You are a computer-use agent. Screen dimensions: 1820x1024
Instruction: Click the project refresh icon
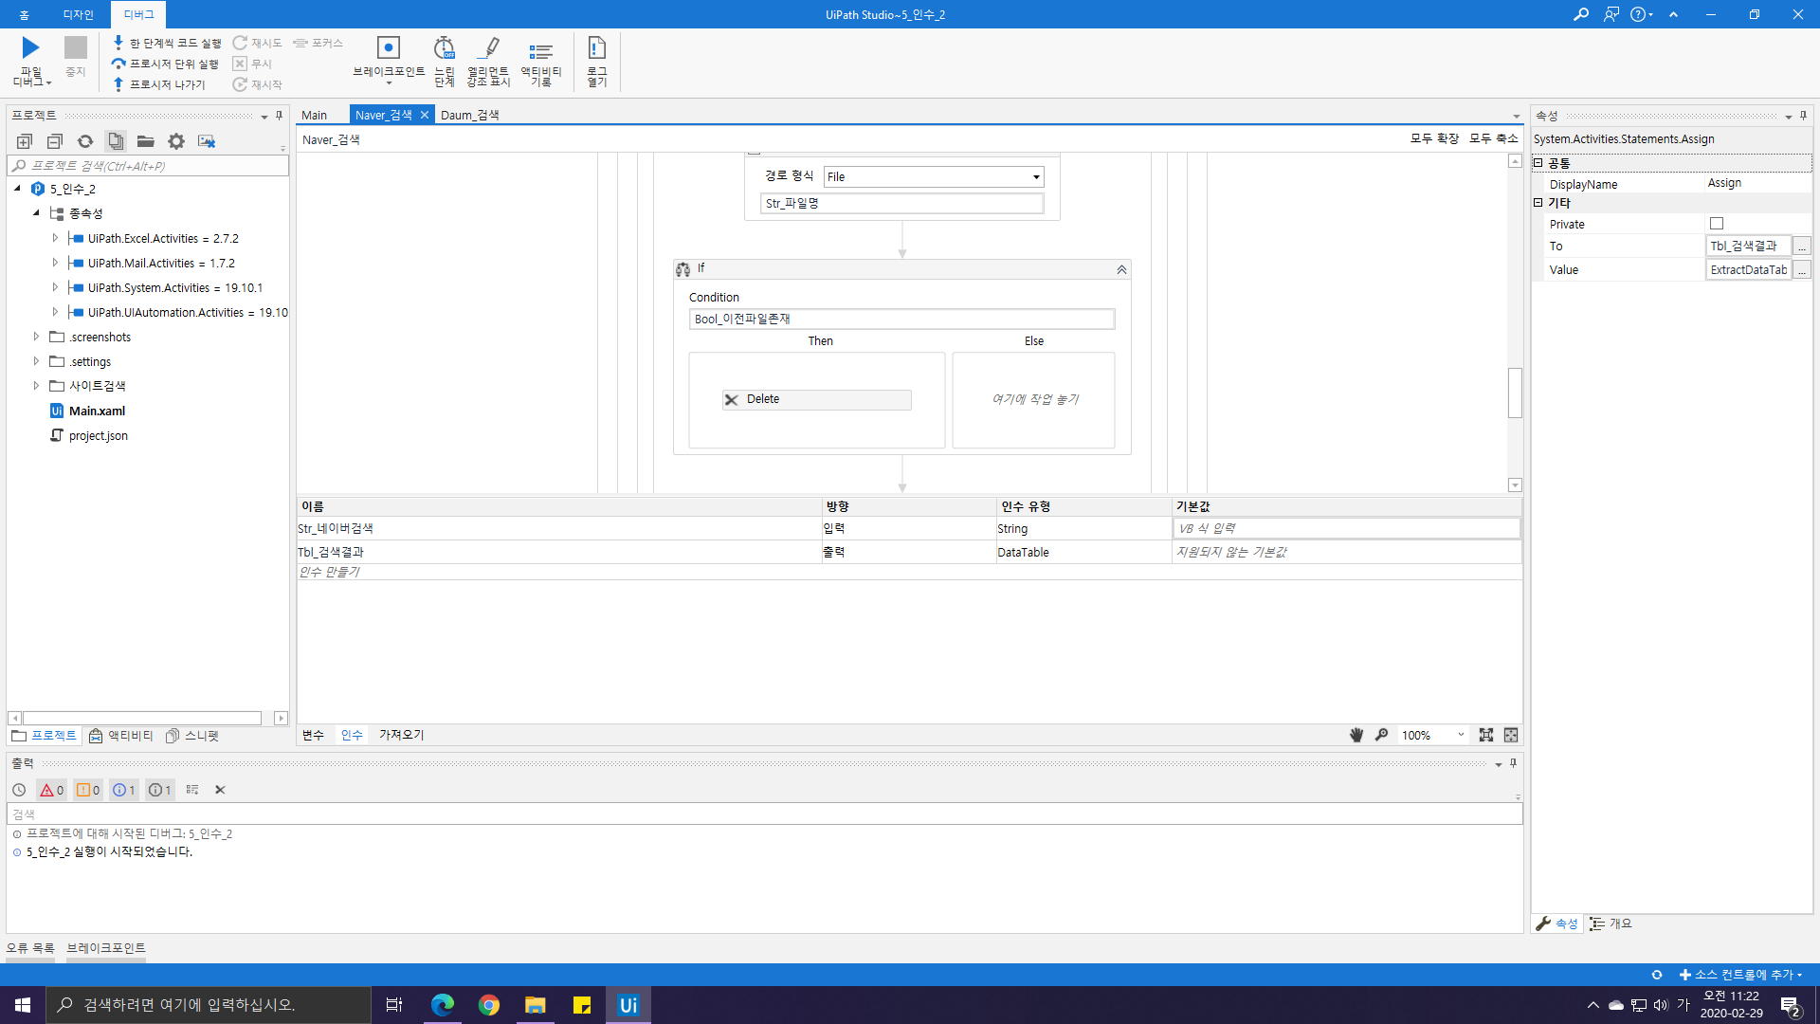[85, 141]
